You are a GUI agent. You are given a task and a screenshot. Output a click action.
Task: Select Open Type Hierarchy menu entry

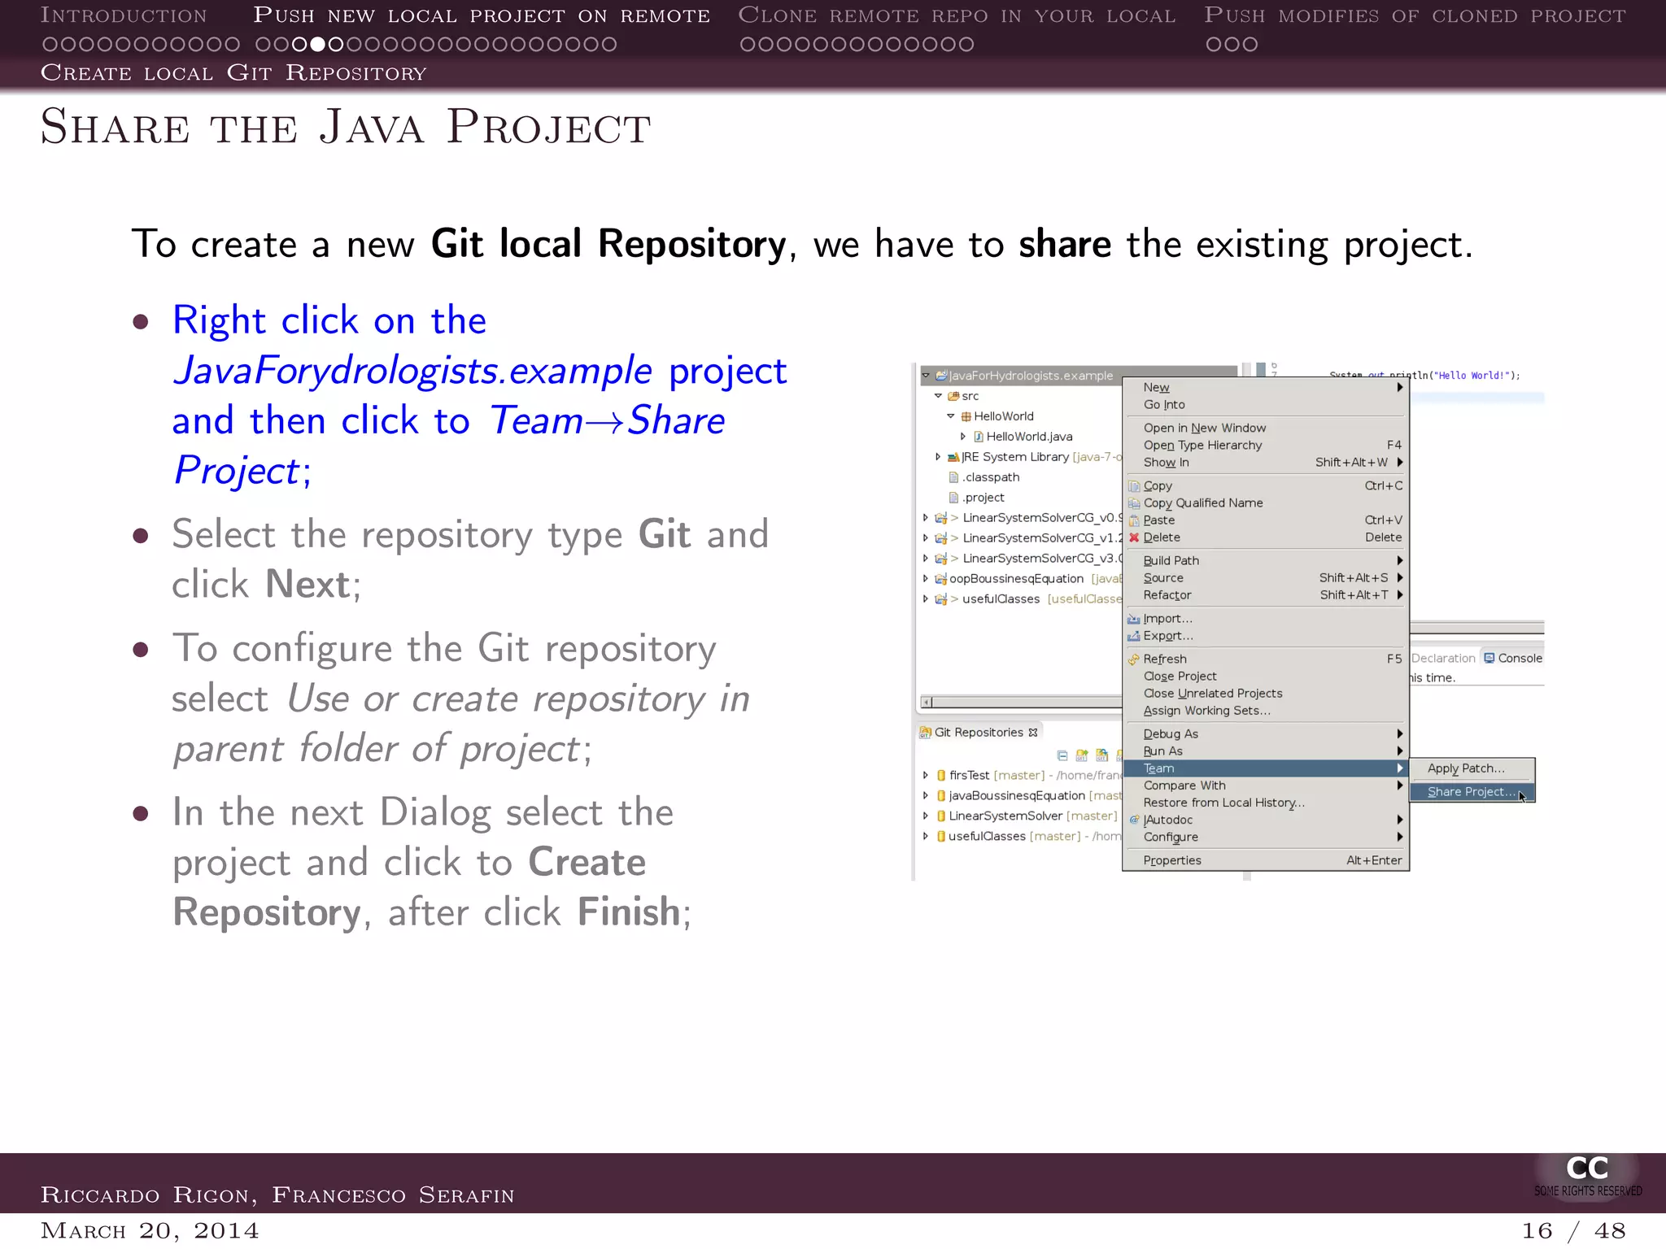[1266, 446]
